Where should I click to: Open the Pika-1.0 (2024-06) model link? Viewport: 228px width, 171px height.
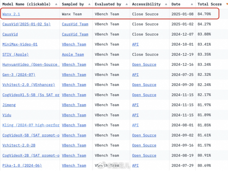tap(22, 165)
